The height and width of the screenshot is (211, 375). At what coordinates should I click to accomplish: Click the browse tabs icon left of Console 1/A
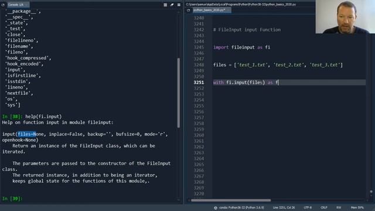(3, 5)
